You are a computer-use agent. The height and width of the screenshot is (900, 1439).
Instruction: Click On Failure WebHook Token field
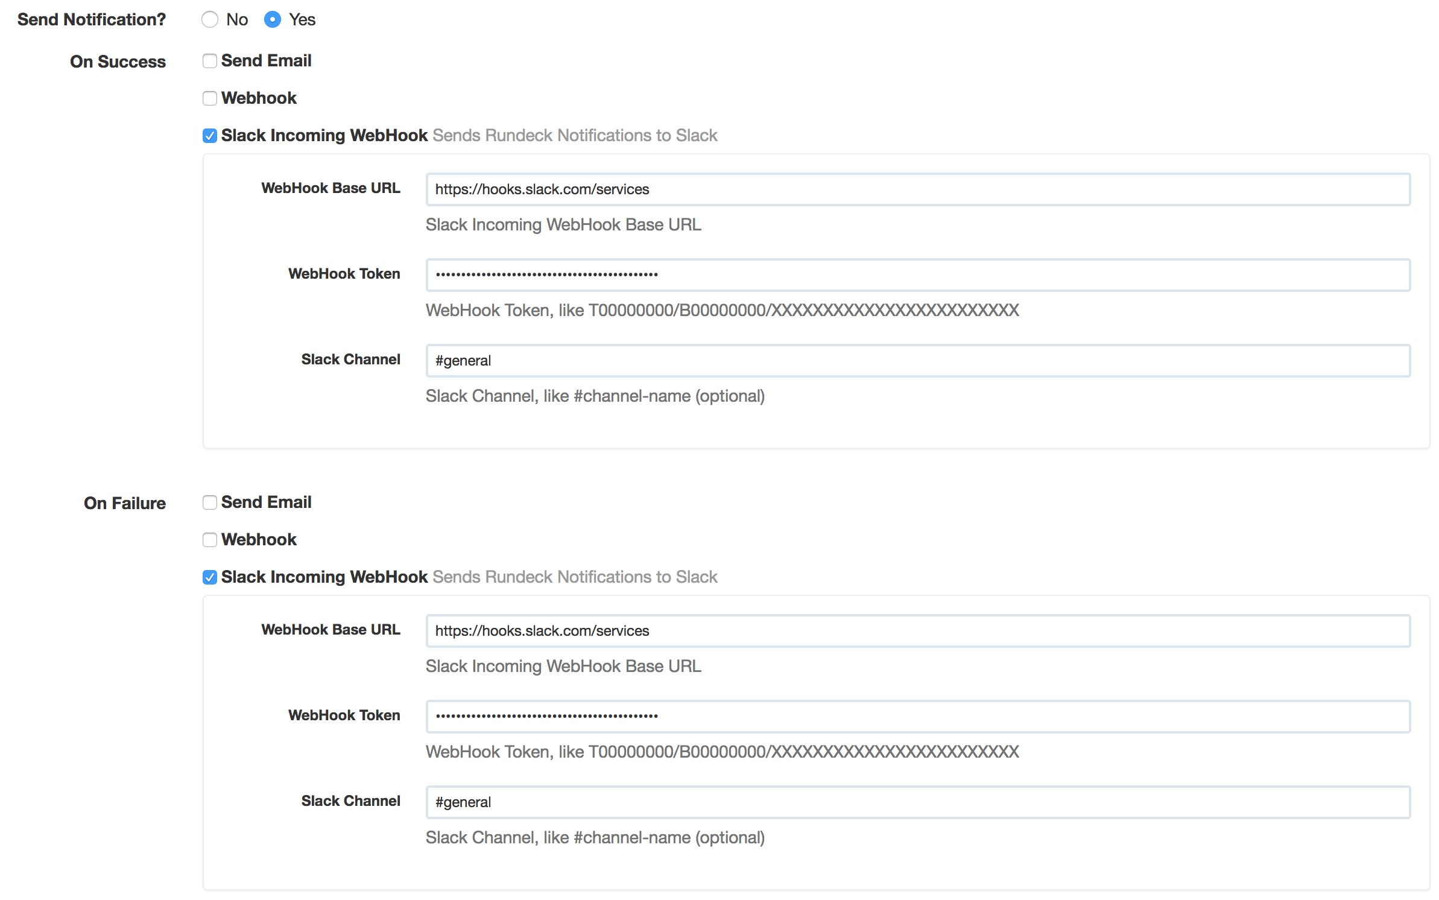click(917, 715)
